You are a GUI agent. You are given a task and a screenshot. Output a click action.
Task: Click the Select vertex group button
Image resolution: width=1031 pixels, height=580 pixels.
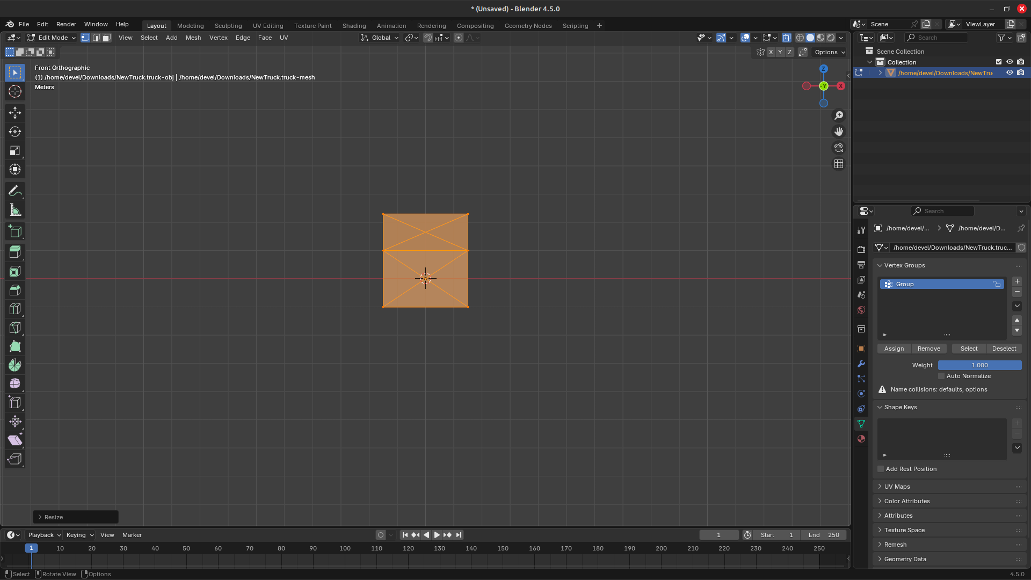(x=969, y=349)
